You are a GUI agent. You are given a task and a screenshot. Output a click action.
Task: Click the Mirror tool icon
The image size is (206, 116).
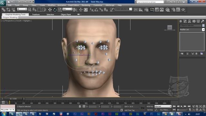[x=136, y=10]
